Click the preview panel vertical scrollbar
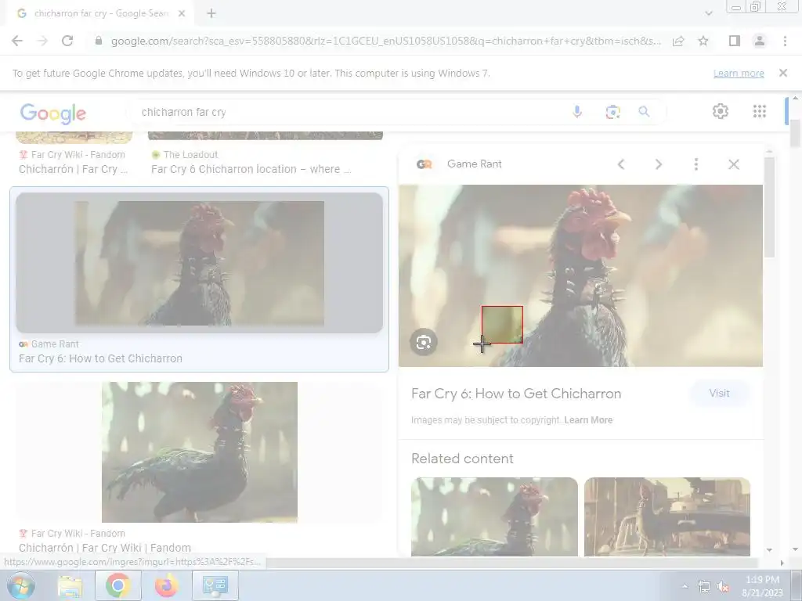Screen dimensions: 802x601 pyautogui.click(x=769, y=207)
